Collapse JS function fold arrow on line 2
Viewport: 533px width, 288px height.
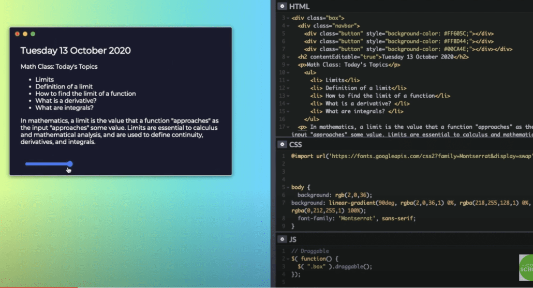(288, 259)
